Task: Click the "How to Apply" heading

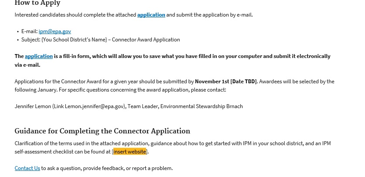Action: 38,3
